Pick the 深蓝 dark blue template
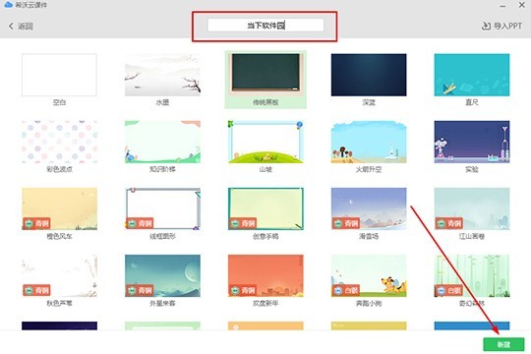Image resolution: width=531 pixels, height=354 pixels. (369, 75)
